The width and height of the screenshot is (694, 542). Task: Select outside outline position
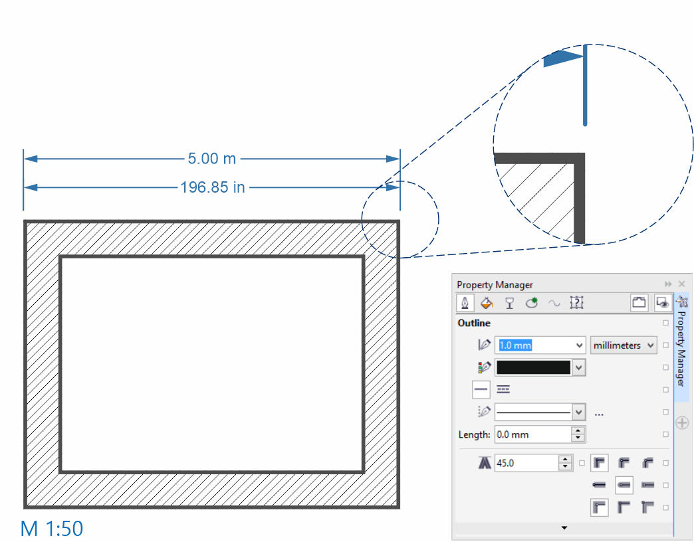coord(600,507)
